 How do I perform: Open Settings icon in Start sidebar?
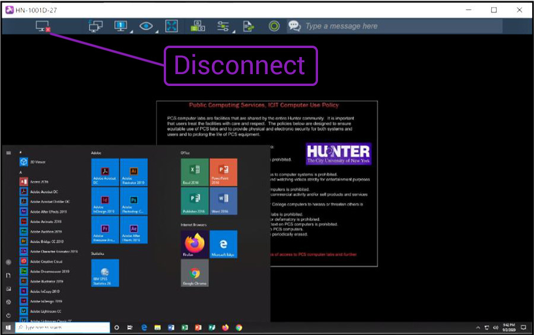[x=8, y=302]
